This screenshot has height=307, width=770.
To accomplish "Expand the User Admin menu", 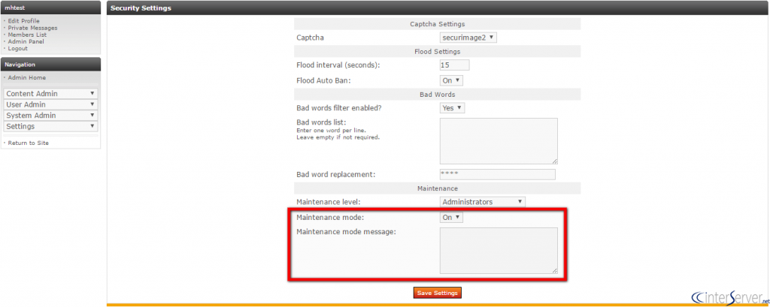I will 50,104.
